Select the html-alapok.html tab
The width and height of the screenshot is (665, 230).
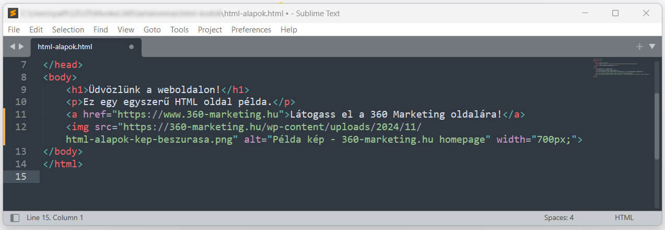coord(86,47)
